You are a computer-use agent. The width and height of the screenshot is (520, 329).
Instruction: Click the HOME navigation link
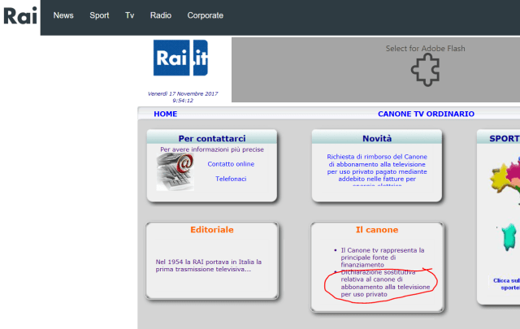click(165, 114)
